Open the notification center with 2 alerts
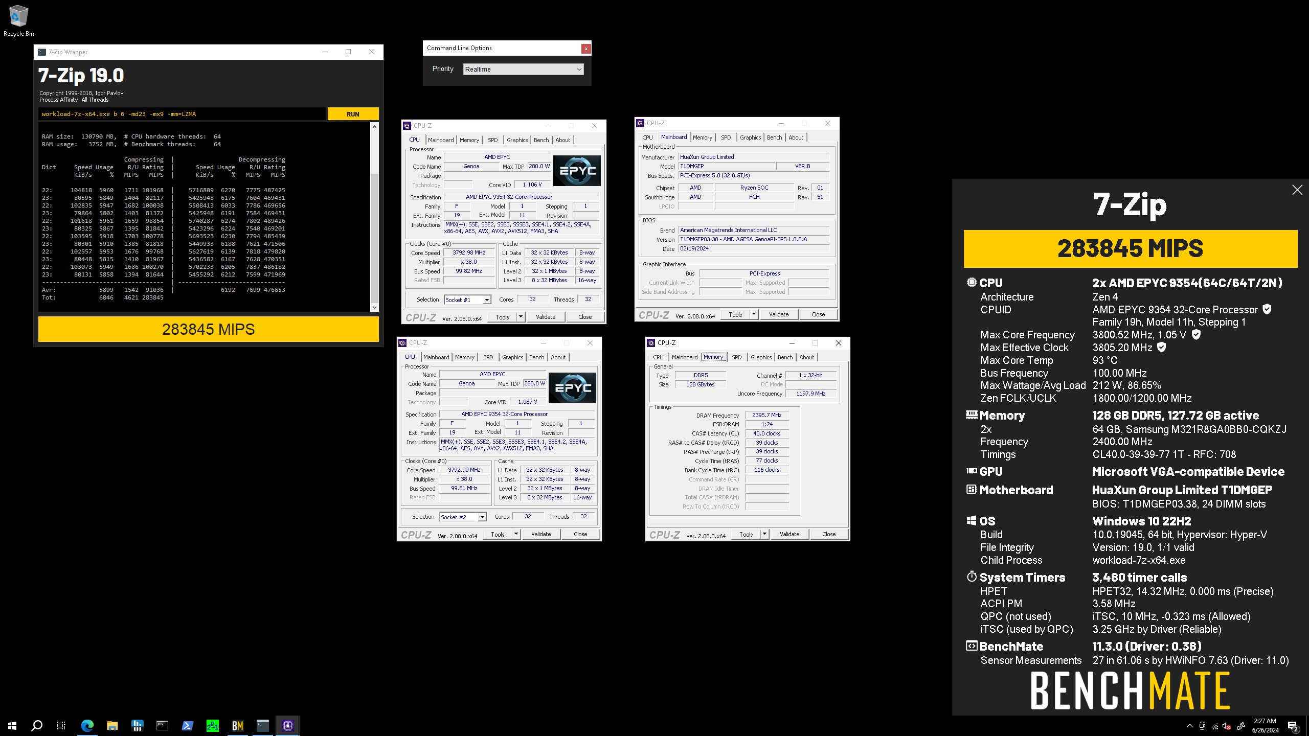Image resolution: width=1309 pixels, height=736 pixels. point(1293,726)
